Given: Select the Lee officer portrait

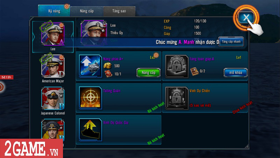Looking at the screenshot, I should click(x=53, y=34).
